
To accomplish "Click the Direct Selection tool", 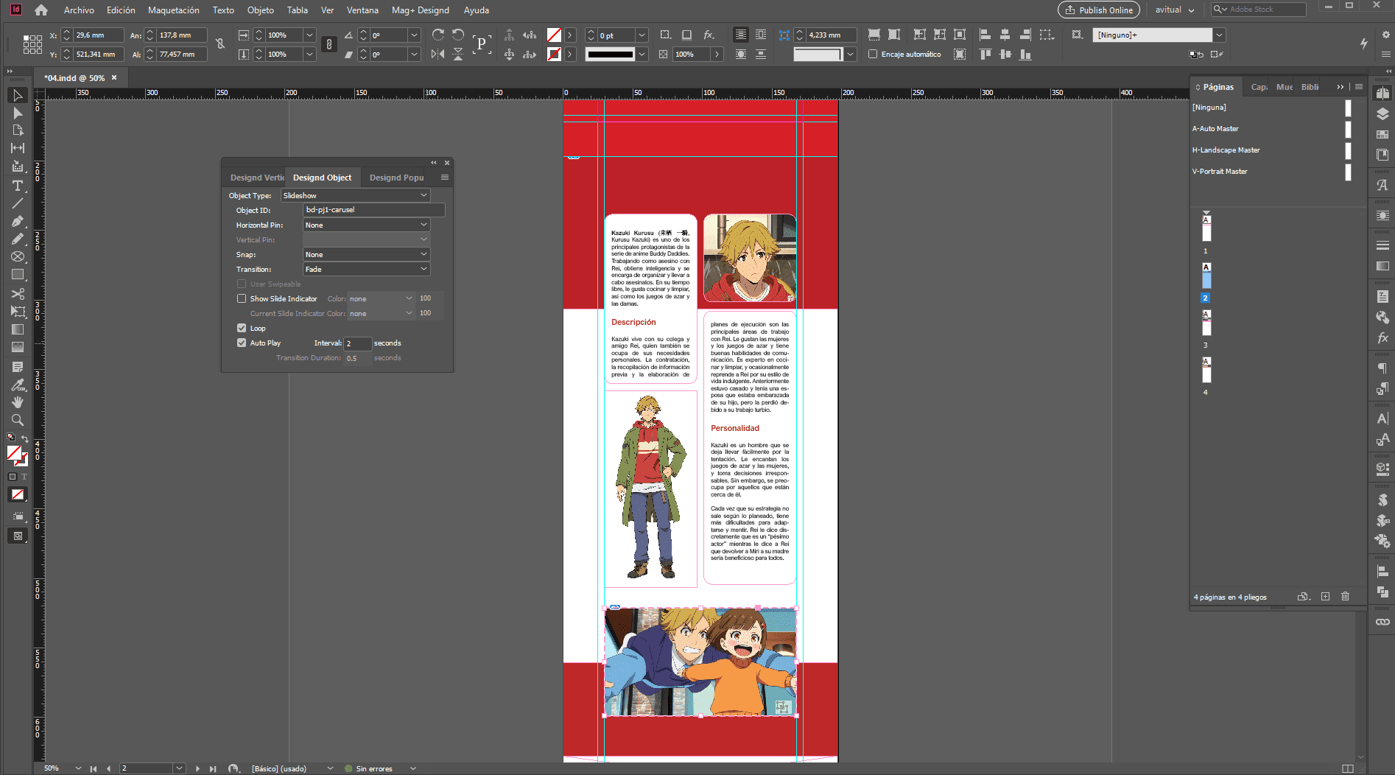I will pos(18,113).
